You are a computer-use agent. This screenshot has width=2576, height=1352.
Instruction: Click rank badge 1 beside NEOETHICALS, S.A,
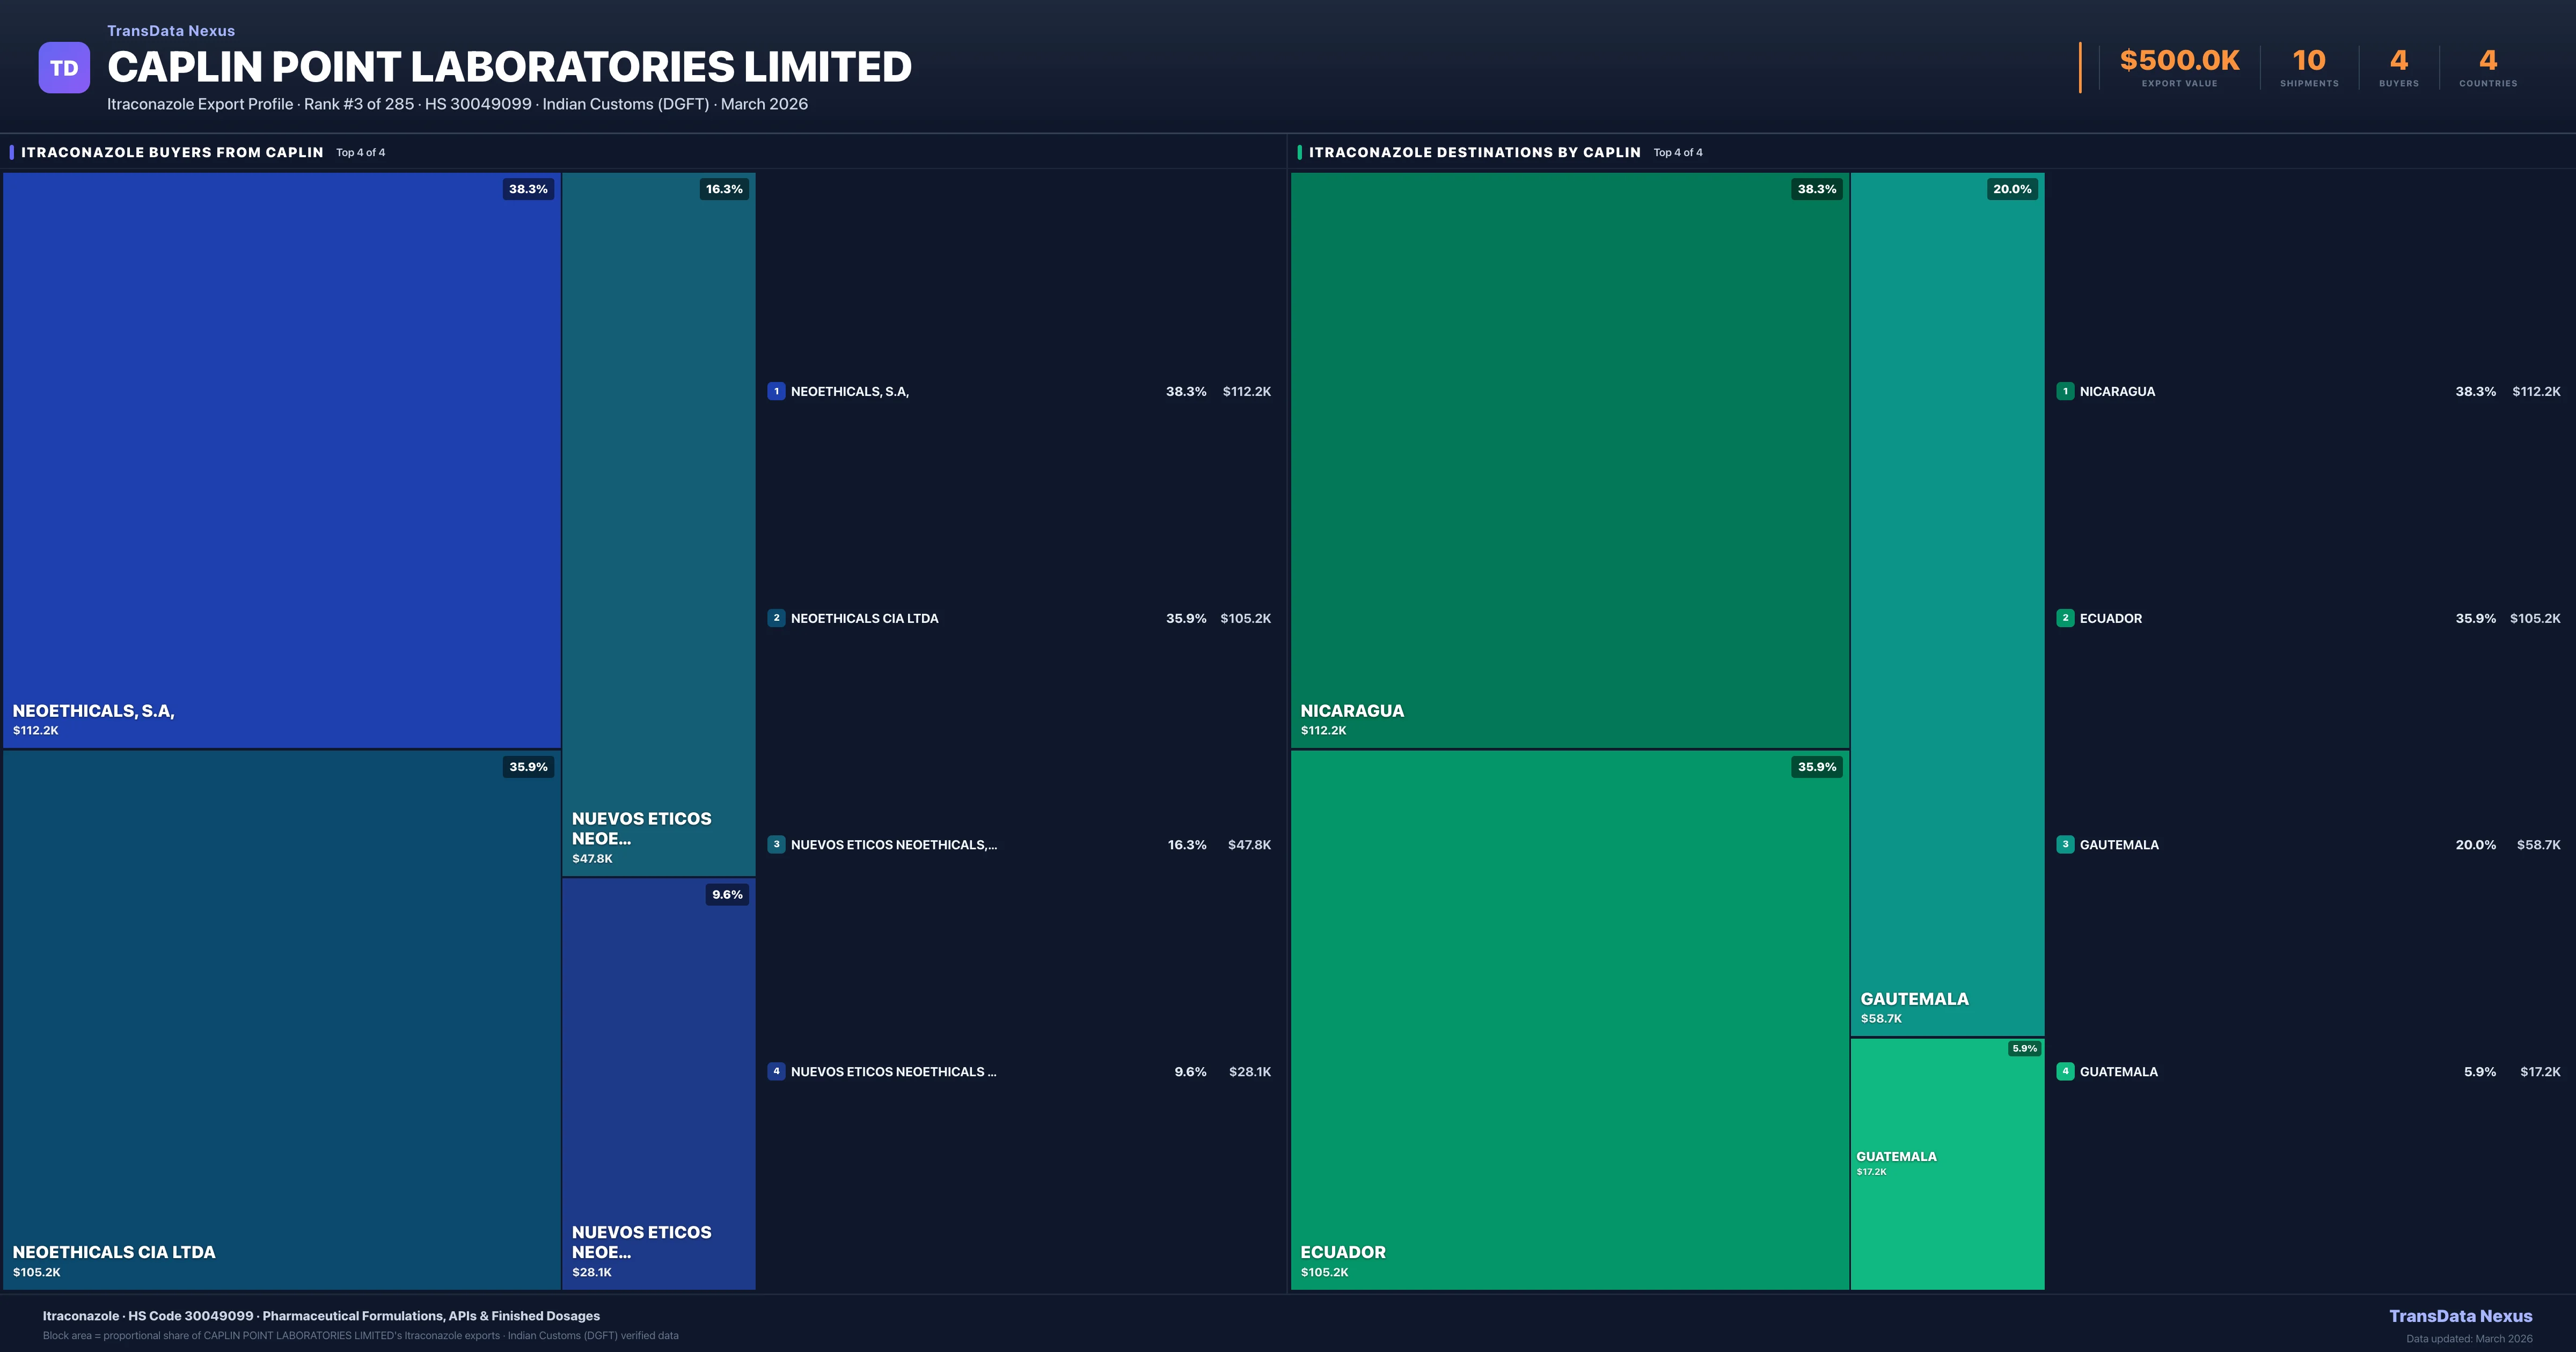[x=776, y=391]
